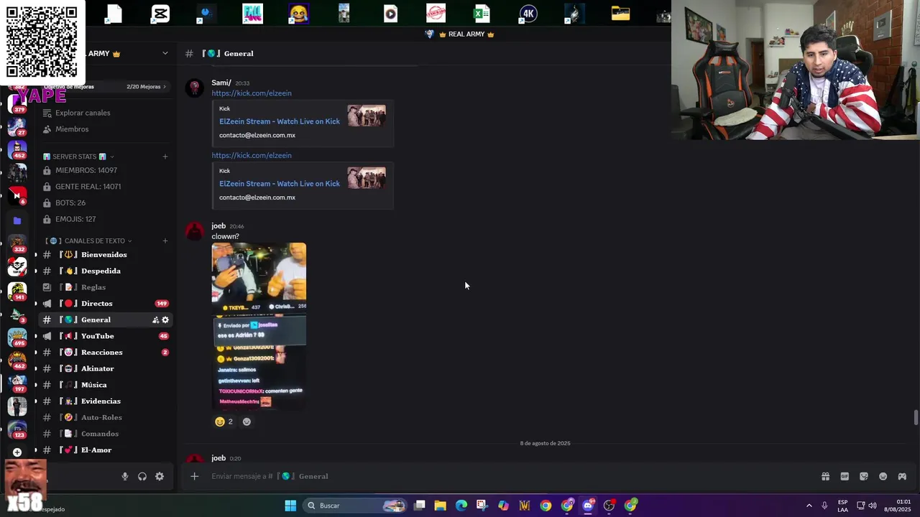920x517 pixels.
Task: Open volume control in system tray
Action: coord(873,506)
